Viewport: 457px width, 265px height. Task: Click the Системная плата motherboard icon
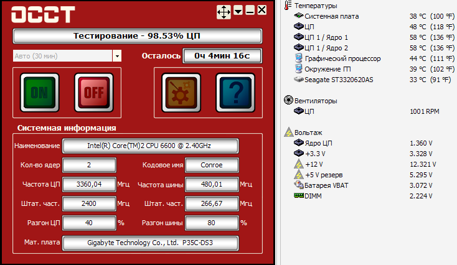coord(299,16)
